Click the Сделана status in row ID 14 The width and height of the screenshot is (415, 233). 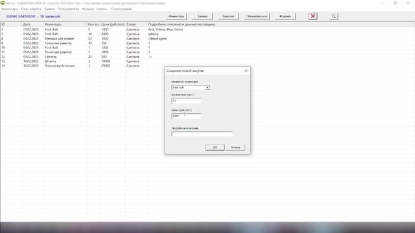(x=132, y=66)
